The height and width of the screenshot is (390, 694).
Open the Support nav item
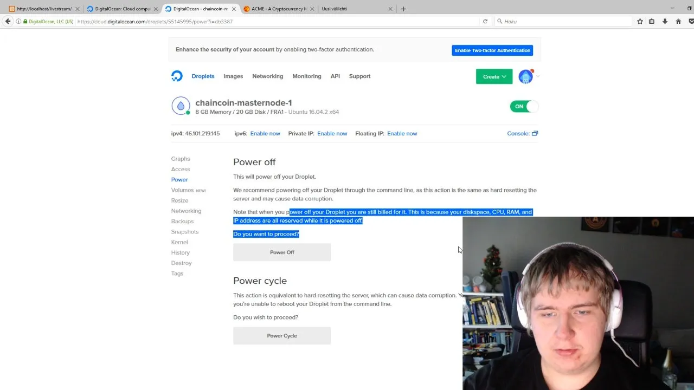(359, 76)
